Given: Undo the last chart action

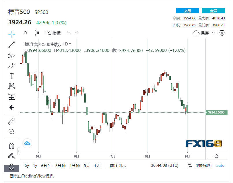Looking at the screenshot, I should (68, 33).
